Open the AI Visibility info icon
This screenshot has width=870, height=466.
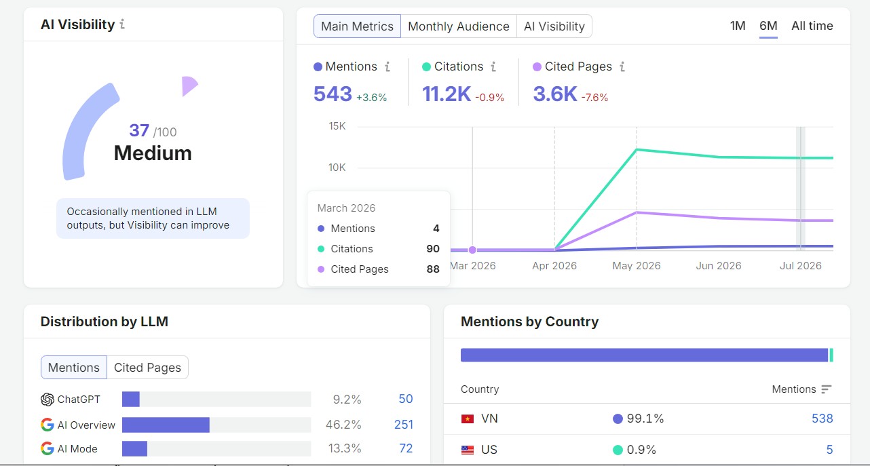click(x=122, y=24)
